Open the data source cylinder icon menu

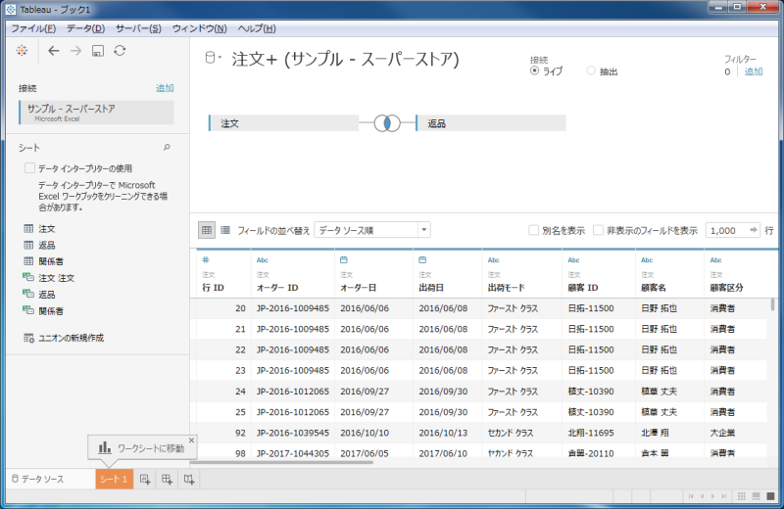pos(213,58)
